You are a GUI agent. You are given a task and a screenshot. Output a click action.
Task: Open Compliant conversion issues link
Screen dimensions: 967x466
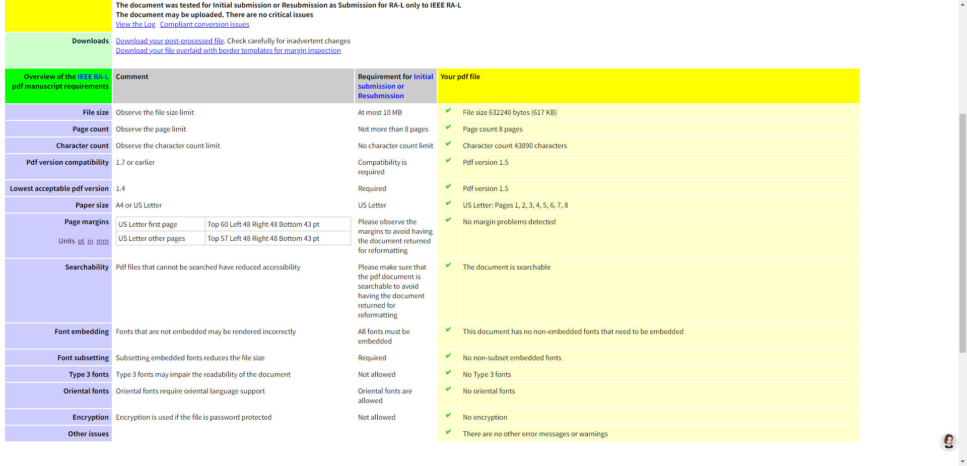coord(204,24)
